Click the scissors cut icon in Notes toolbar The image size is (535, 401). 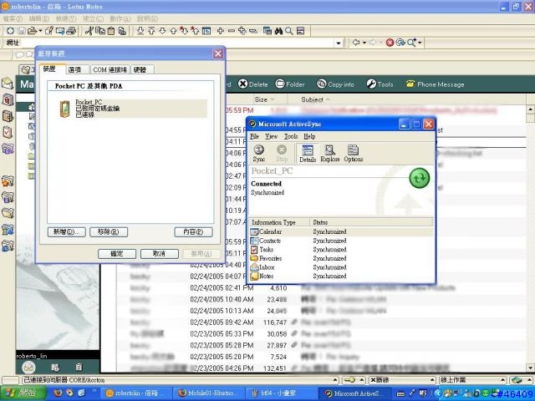[x=89, y=31]
